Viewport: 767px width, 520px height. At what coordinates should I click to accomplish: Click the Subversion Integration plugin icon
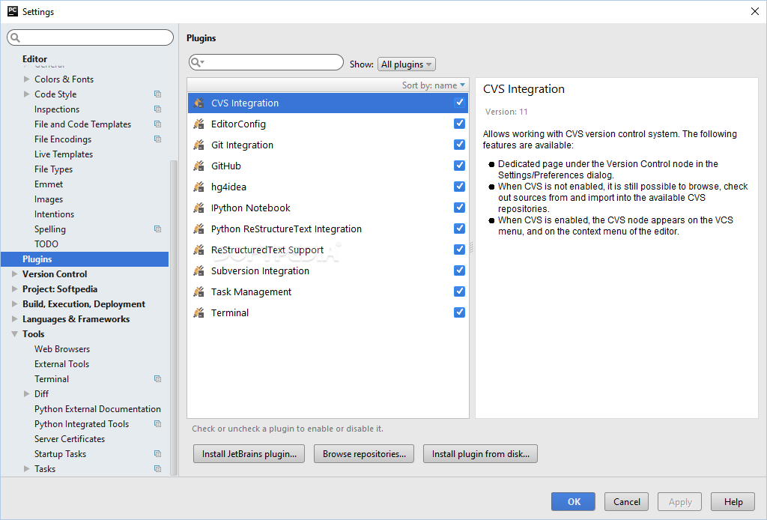[198, 271]
